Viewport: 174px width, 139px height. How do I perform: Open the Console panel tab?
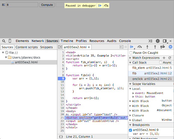click(125, 41)
